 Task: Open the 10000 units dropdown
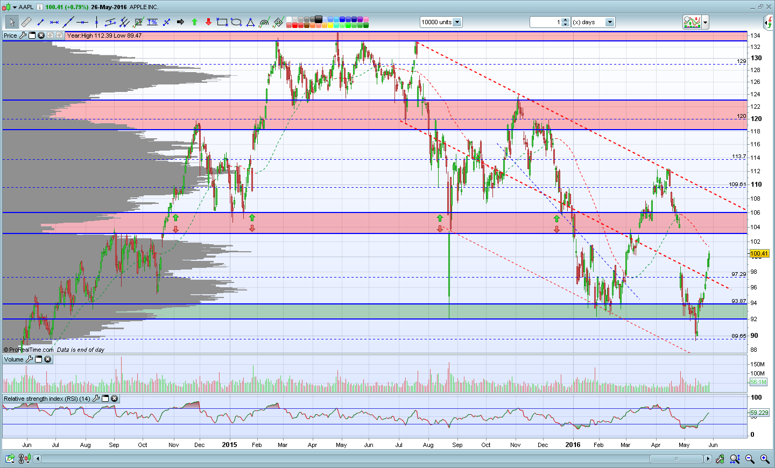457,22
